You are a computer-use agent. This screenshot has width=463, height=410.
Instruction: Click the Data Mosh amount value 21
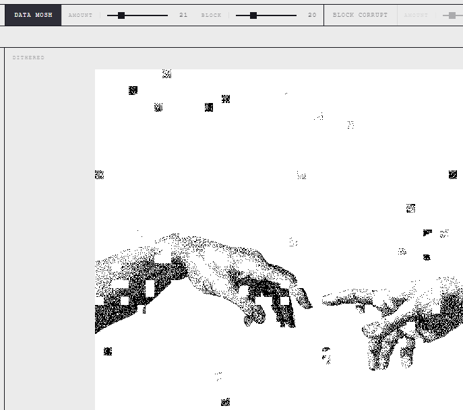click(x=183, y=15)
